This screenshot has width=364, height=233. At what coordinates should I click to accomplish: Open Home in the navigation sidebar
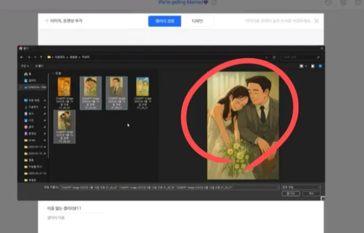click(x=28, y=74)
